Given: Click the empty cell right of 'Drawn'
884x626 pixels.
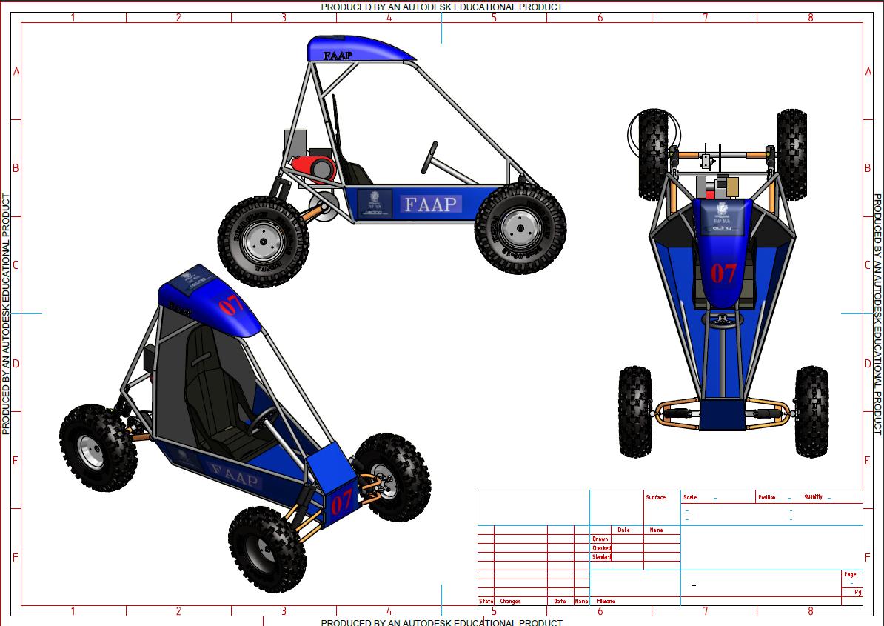Looking at the screenshot, I should pyautogui.click(x=626, y=539).
